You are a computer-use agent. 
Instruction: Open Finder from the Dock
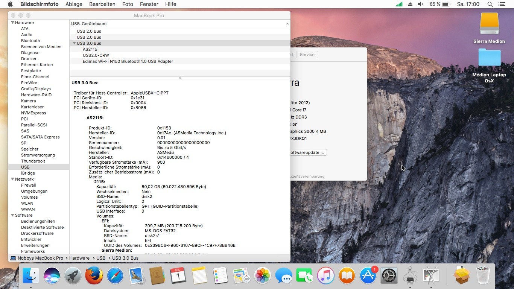tap(31, 276)
